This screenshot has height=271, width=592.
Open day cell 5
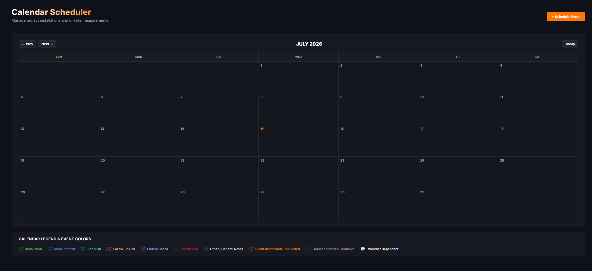[59, 109]
